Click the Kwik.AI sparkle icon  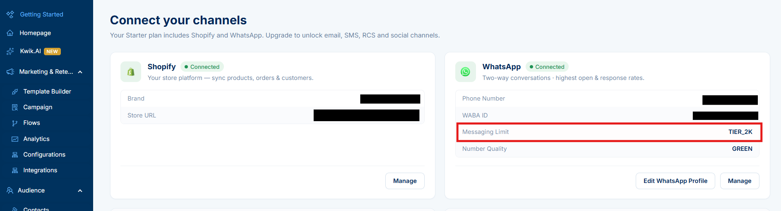point(10,52)
